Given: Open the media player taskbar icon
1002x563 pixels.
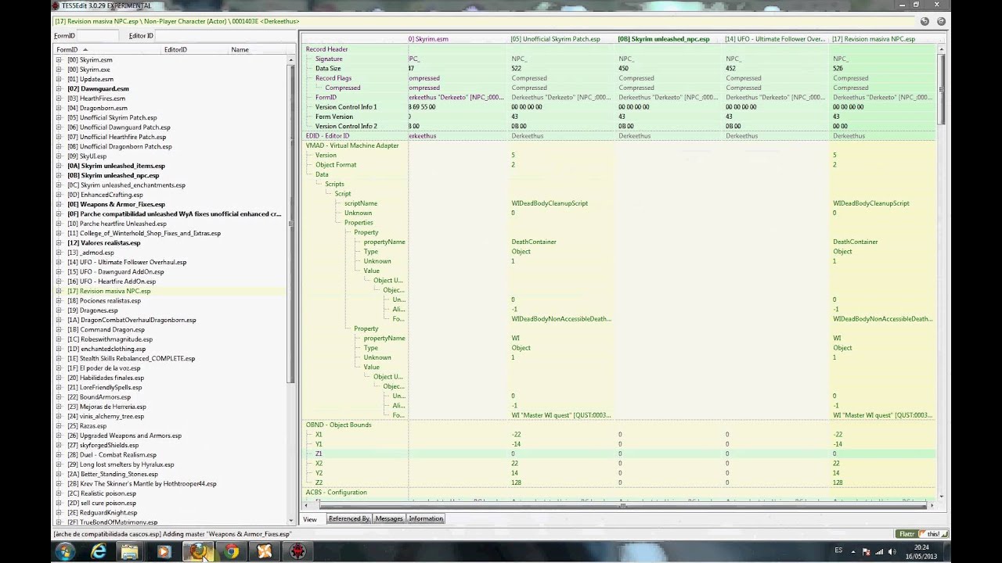Looking at the screenshot, I should [164, 551].
